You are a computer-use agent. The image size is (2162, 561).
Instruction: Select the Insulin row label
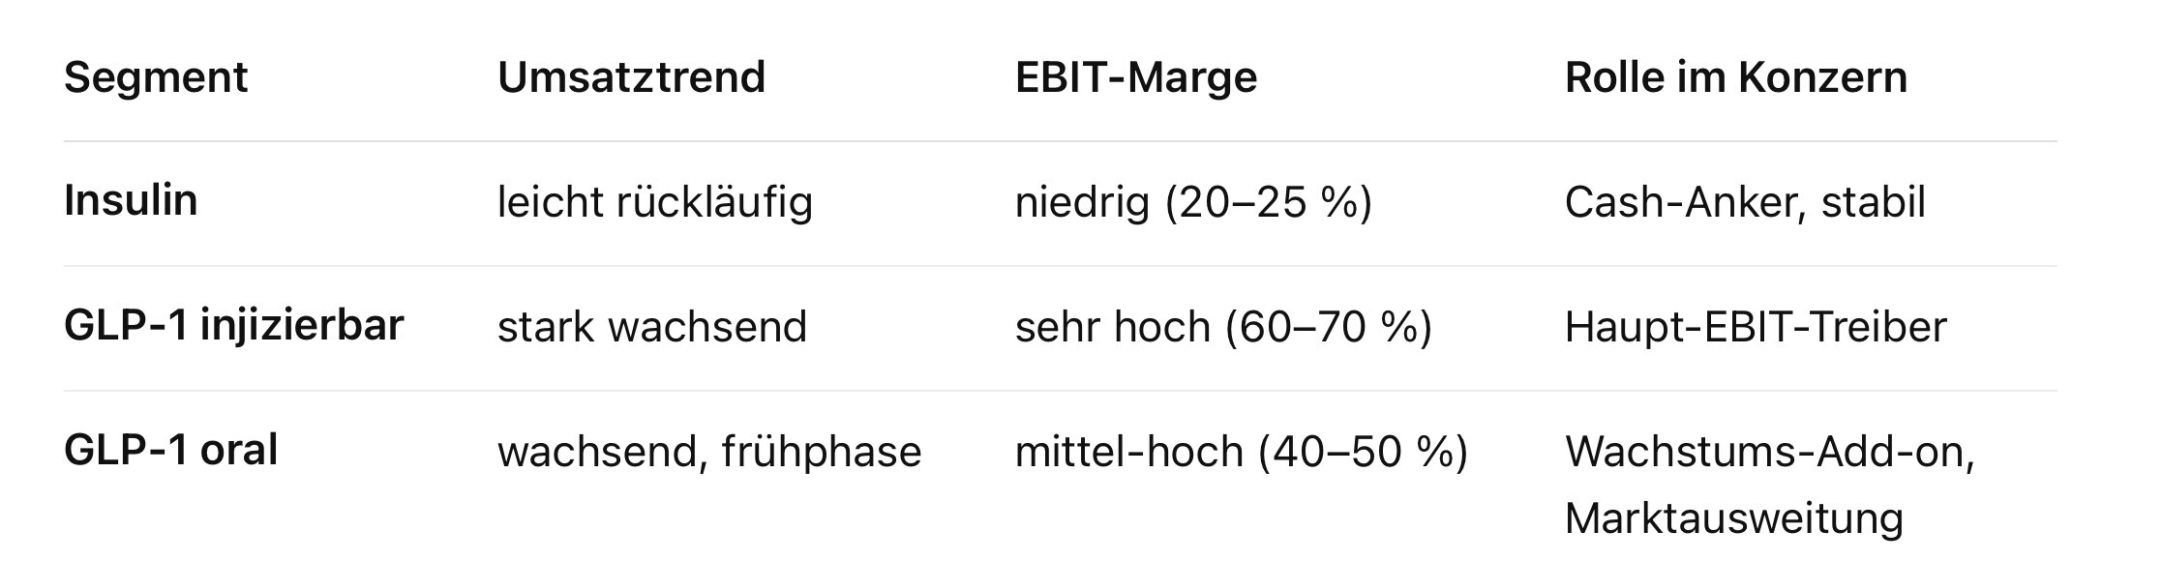point(131,201)
